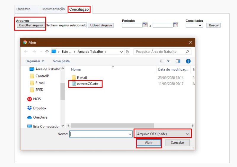Open Dropbox in navigation pane

[x=37, y=108]
